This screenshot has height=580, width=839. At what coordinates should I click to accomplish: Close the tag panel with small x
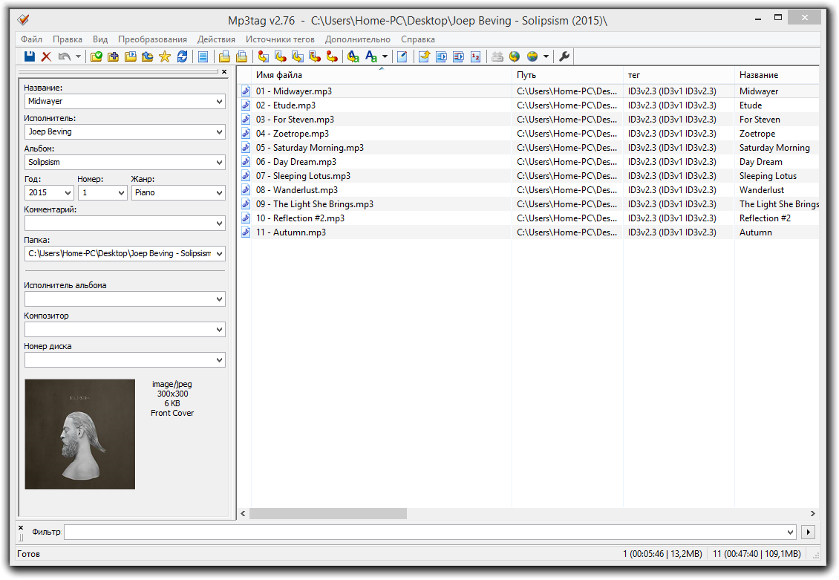224,72
